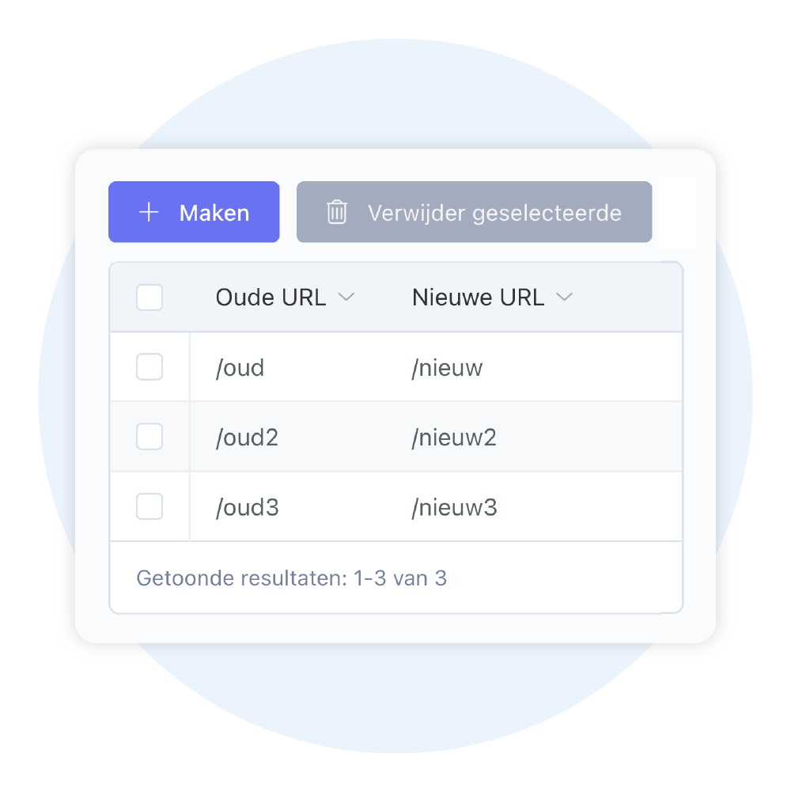The image size is (791, 792).
Task: Select the /nieuw new URL cell
Action: tap(447, 368)
